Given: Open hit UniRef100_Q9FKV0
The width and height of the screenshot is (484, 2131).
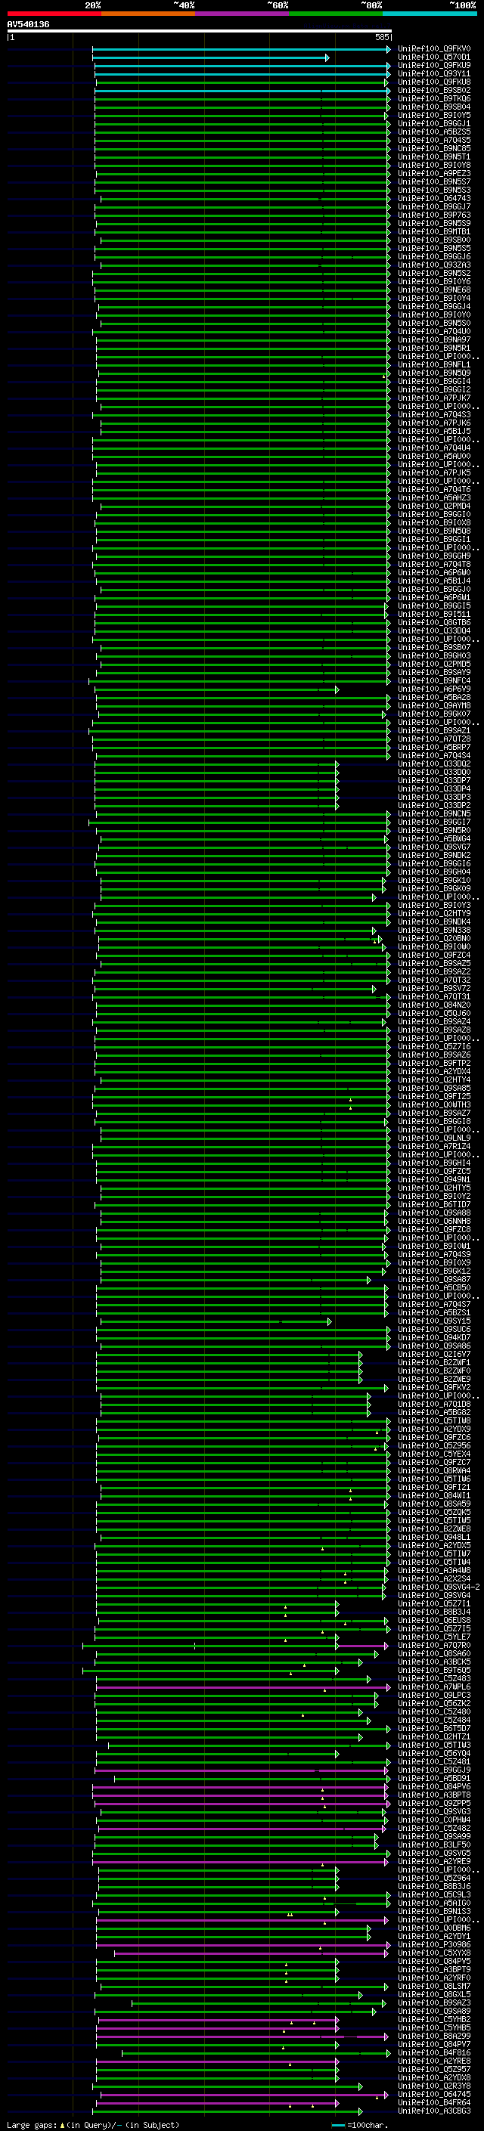Looking at the screenshot, I should pyautogui.click(x=434, y=49).
